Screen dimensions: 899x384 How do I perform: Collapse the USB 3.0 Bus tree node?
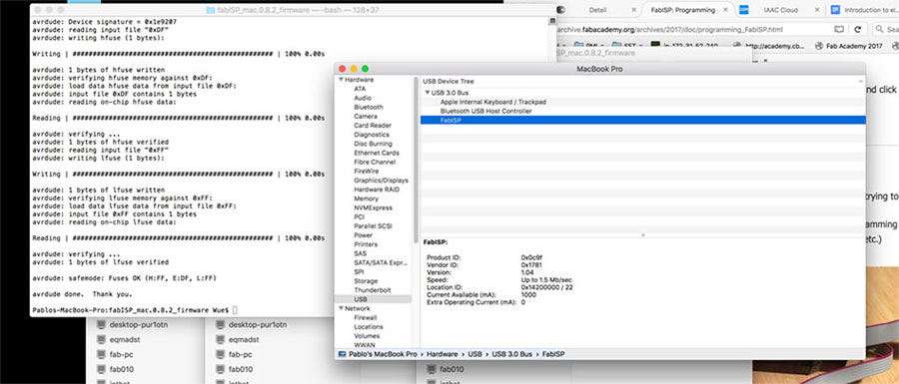tap(428, 93)
